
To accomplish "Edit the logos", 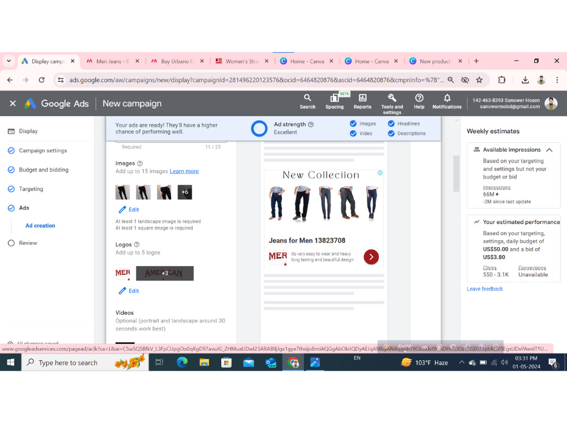I will 129,291.
